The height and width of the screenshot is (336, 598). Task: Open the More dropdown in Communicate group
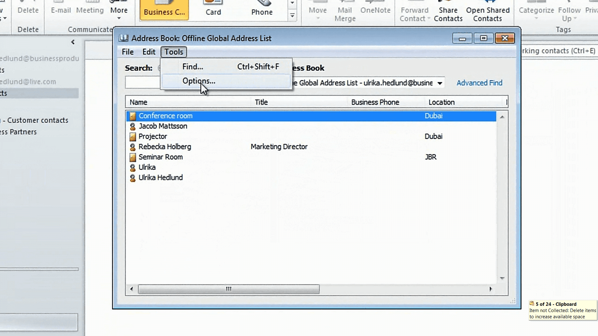[x=119, y=11]
